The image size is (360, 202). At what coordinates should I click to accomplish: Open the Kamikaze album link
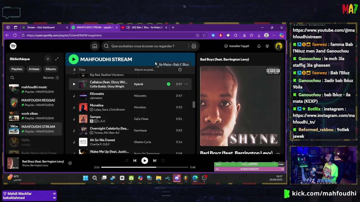click(x=140, y=130)
